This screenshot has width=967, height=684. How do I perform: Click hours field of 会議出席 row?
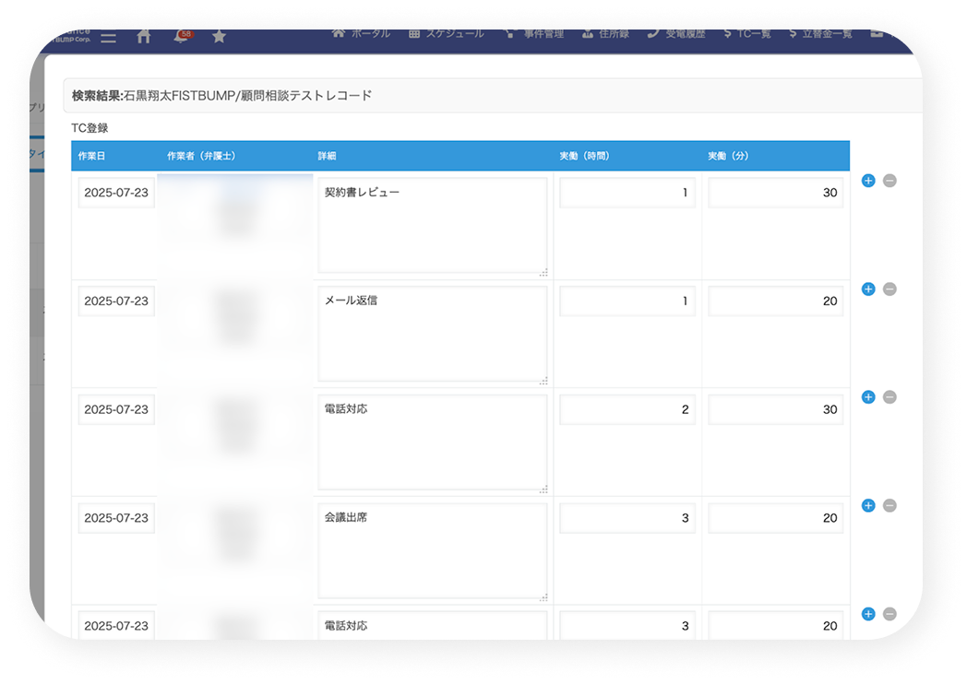(x=627, y=518)
